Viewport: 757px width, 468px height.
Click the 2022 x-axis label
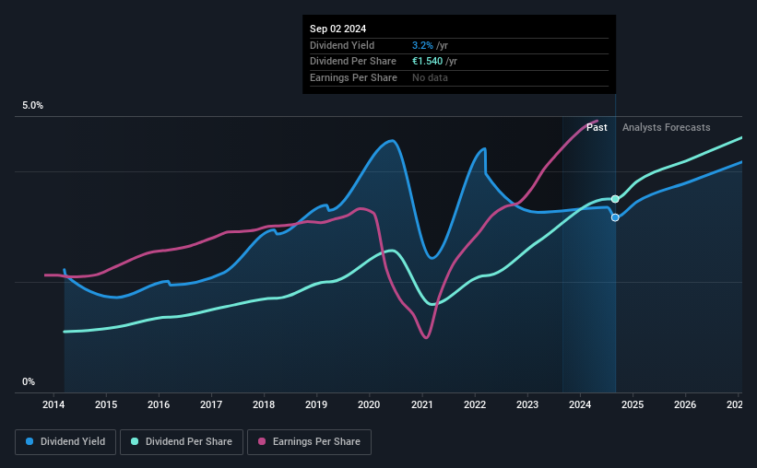pyautogui.click(x=475, y=404)
